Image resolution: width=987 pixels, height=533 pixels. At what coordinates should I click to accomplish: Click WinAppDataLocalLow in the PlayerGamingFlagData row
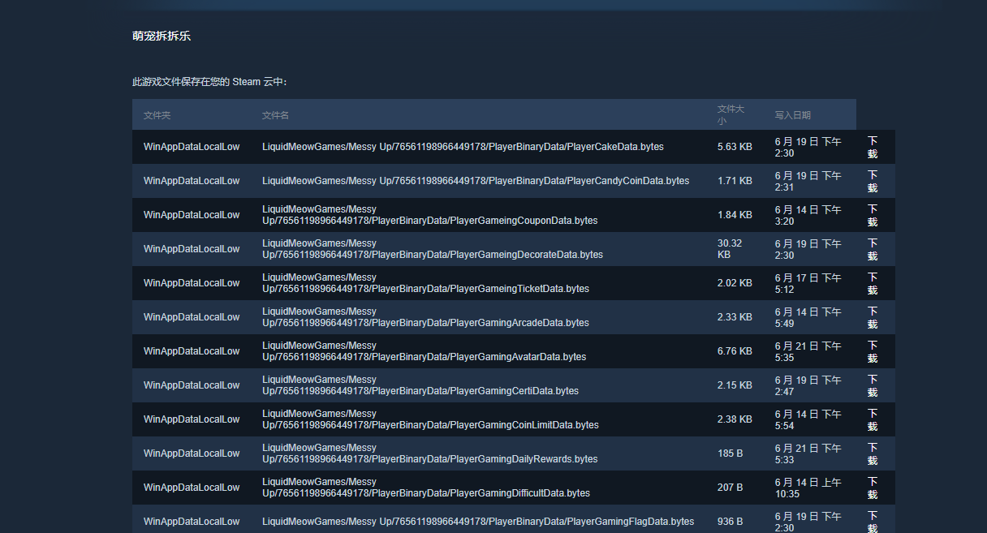192,522
